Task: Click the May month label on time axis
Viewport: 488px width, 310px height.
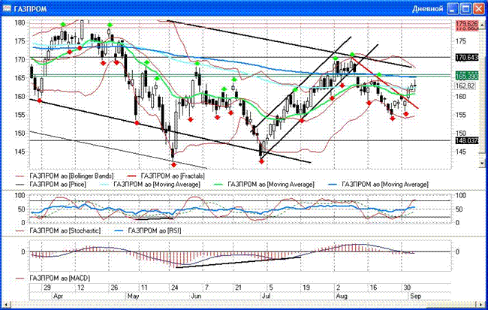Action: (x=133, y=296)
